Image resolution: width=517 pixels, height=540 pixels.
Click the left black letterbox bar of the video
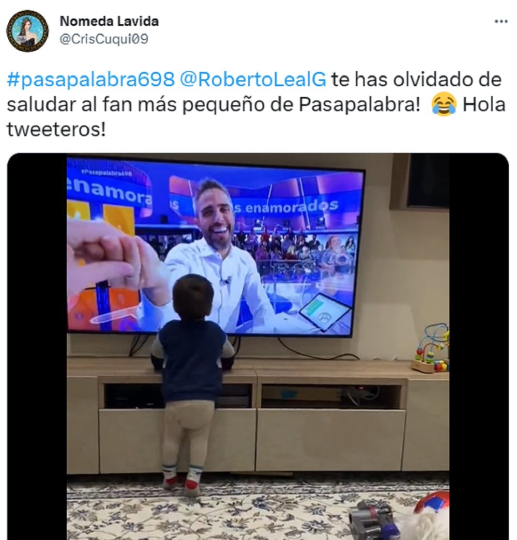pos(37,346)
